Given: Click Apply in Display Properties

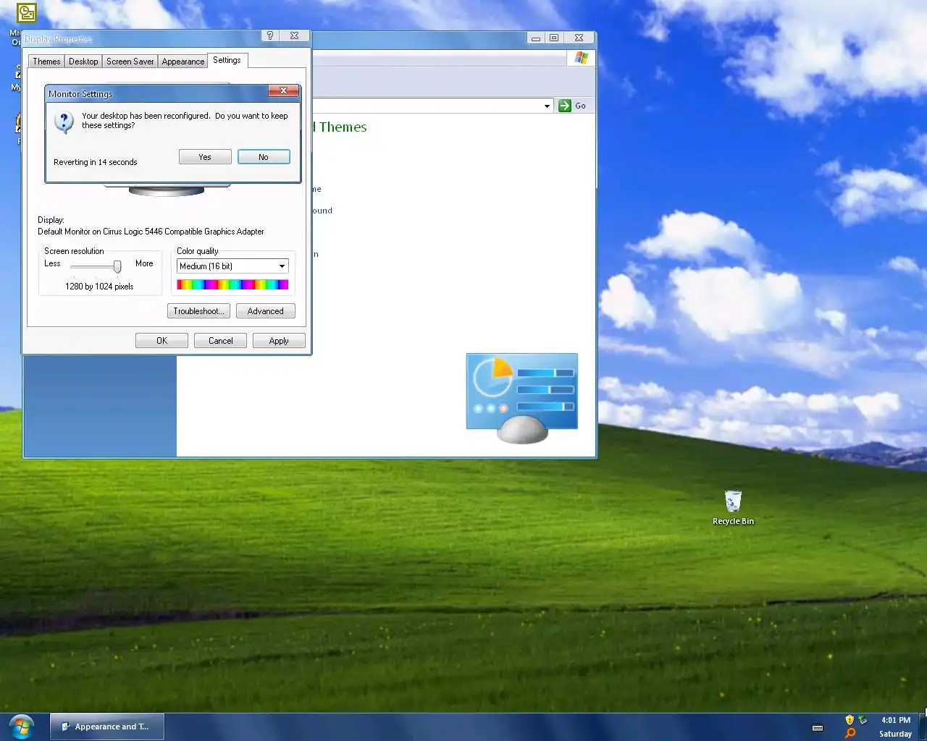Looking at the screenshot, I should (279, 341).
